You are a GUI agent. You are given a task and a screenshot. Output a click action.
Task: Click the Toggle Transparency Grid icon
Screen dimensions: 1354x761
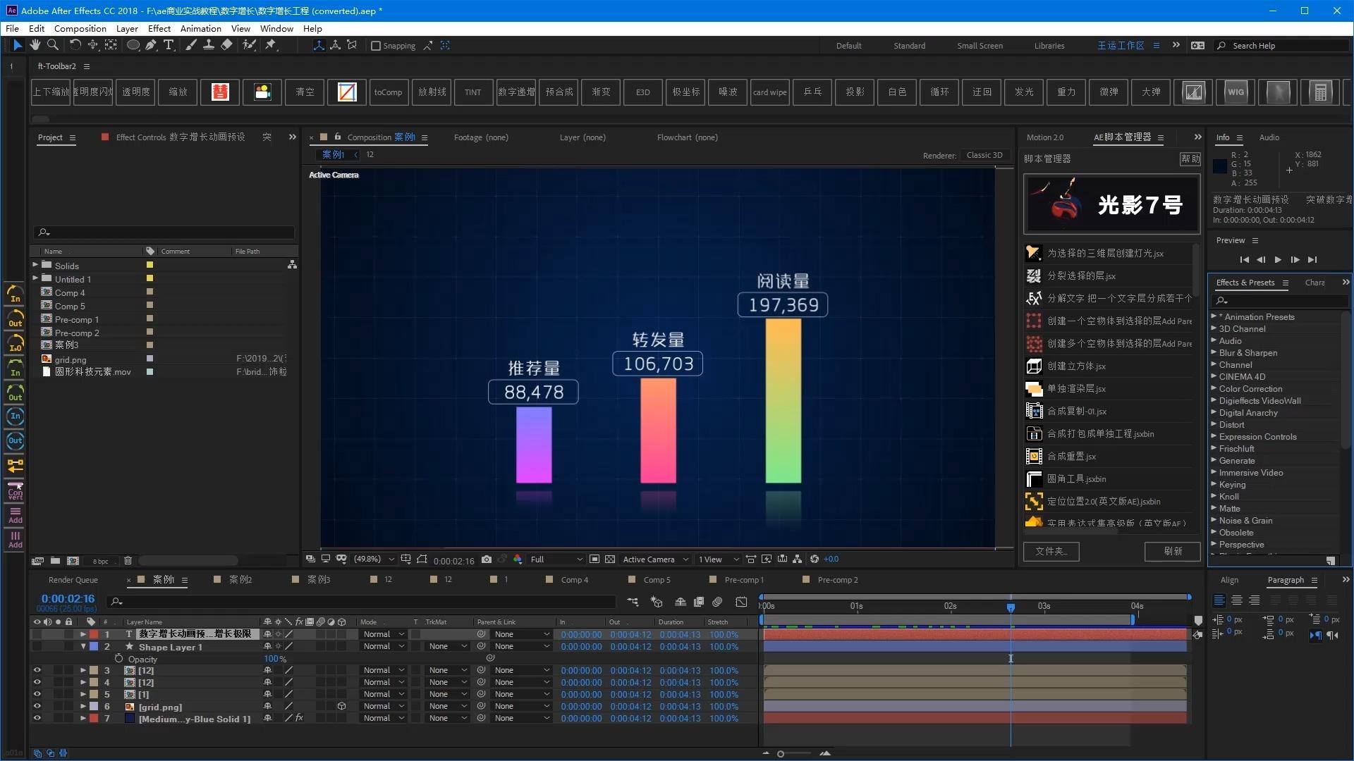[610, 559]
